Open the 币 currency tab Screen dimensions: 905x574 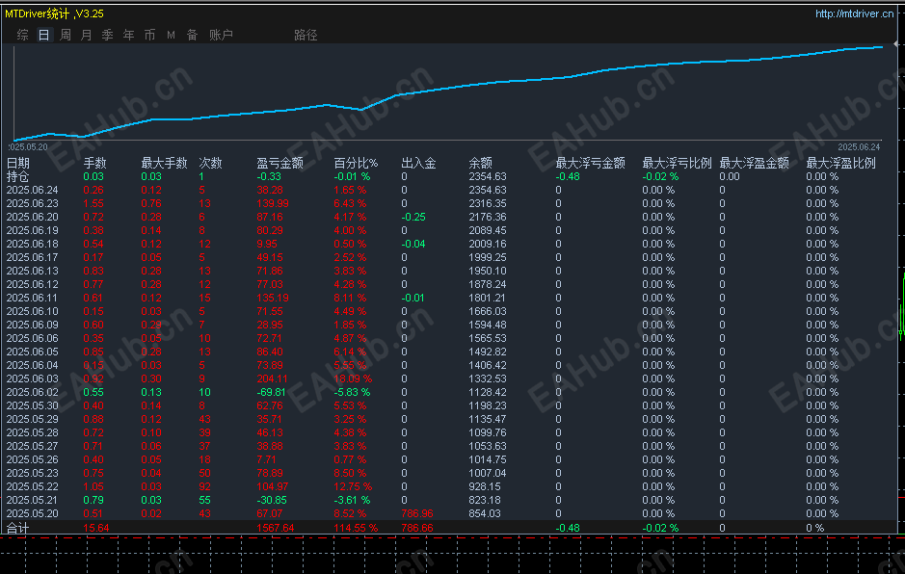(149, 36)
